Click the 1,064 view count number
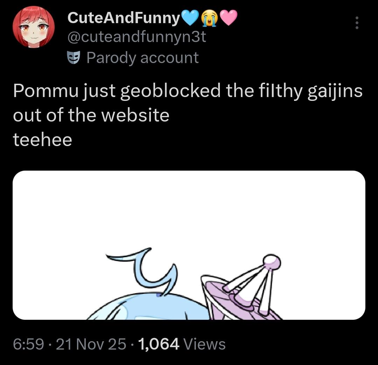The height and width of the screenshot is (365, 378). [x=159, y=344]
